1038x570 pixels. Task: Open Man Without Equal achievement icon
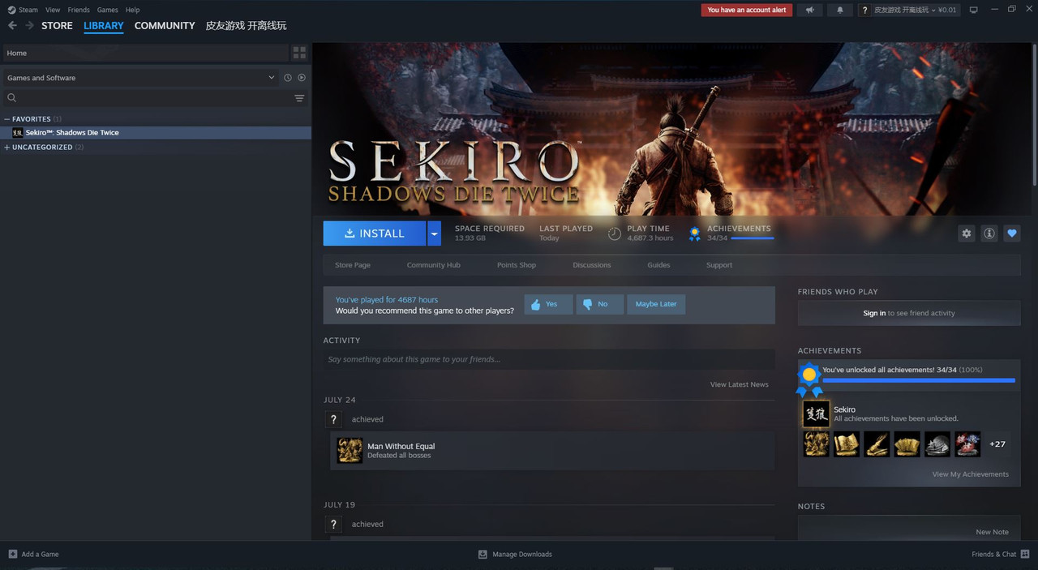(350, 450)
